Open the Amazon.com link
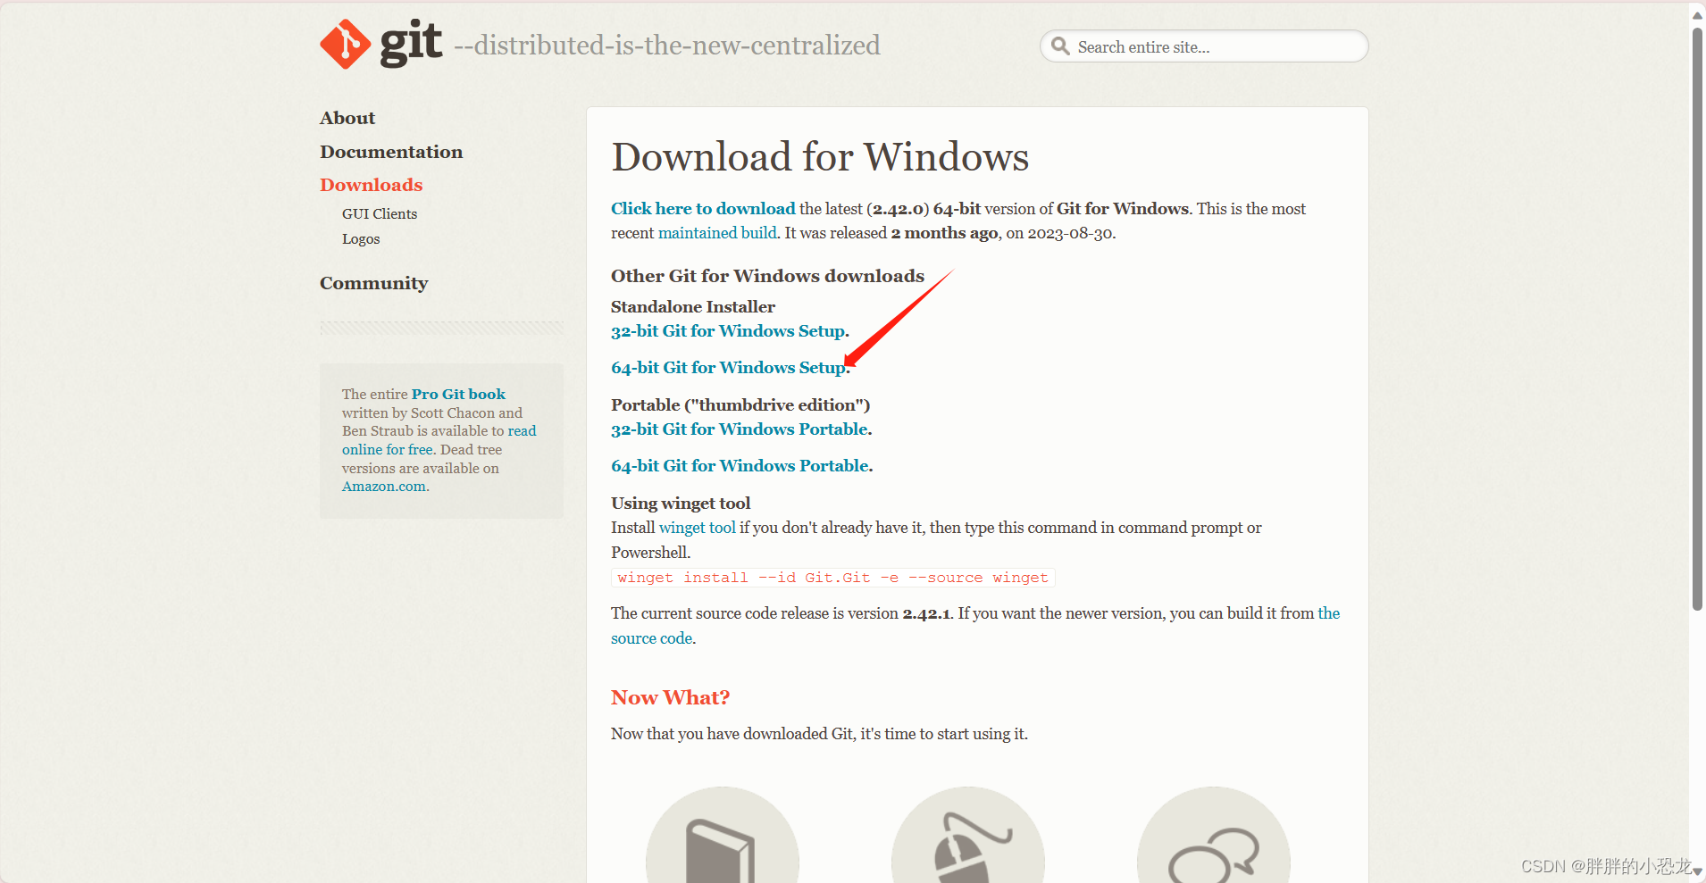 [384, 487]
